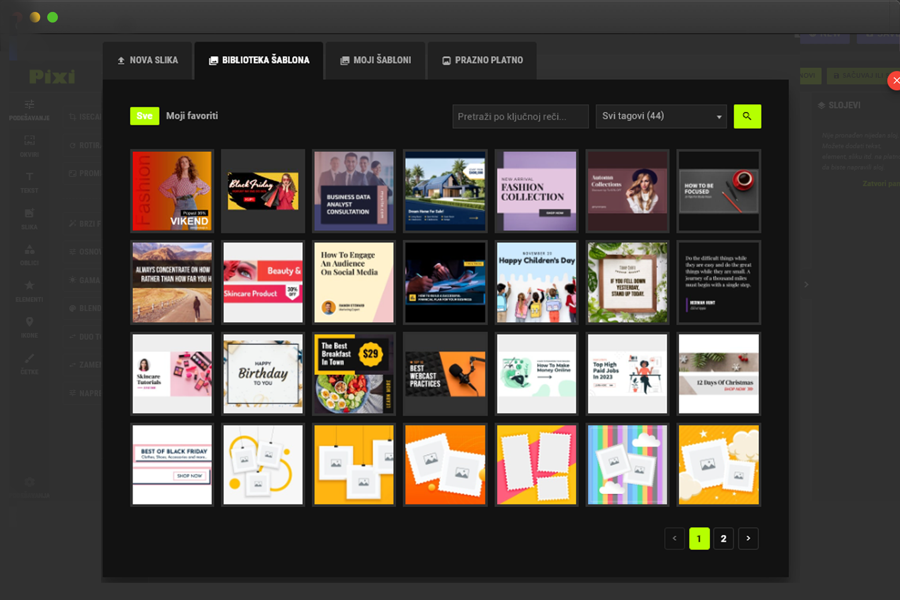Pick the Happy Birthday template

[263, 374]
